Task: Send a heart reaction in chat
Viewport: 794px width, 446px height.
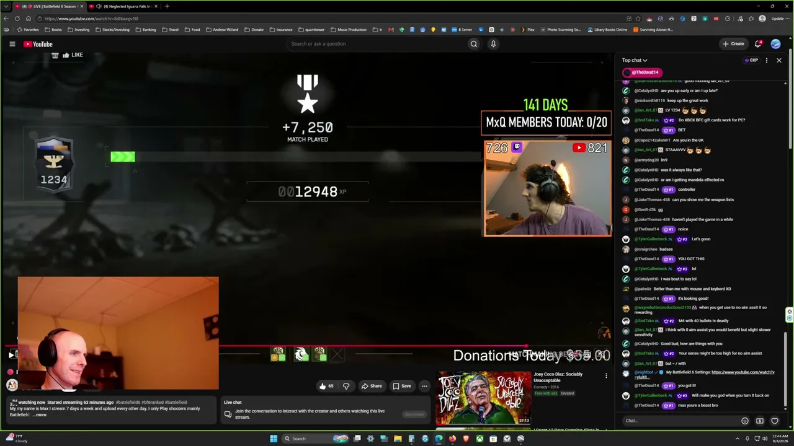Action: click(x=775, y=421)
